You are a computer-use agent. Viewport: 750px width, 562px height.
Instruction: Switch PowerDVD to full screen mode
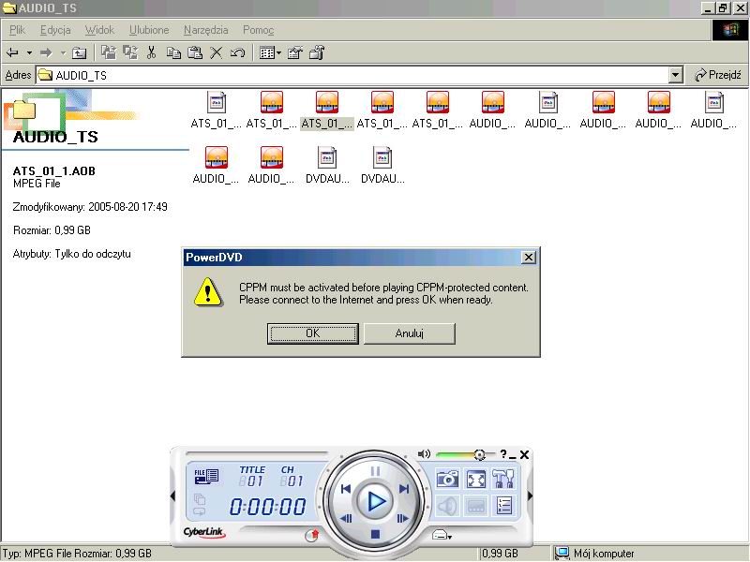pyautogui.click(x=476, y=479)
